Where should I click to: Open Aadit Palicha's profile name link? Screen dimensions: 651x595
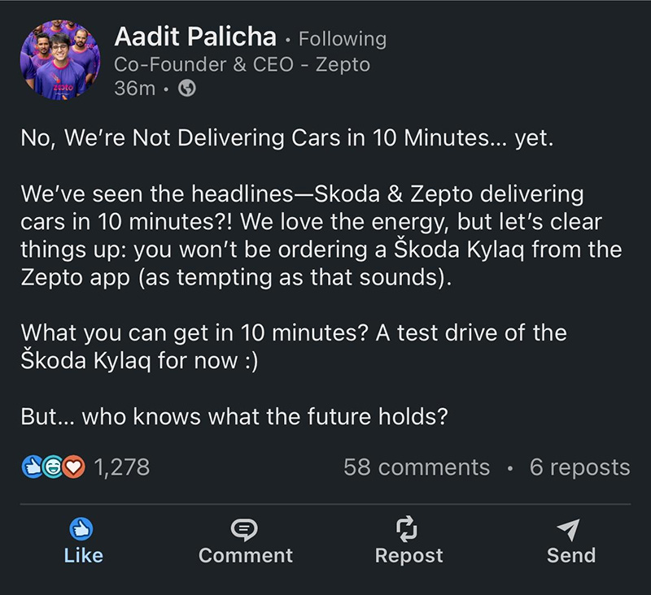(x=195, y=37)
